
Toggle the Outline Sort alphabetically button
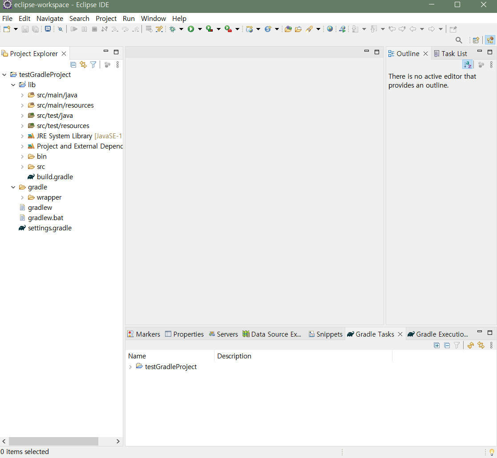[468, 64]
